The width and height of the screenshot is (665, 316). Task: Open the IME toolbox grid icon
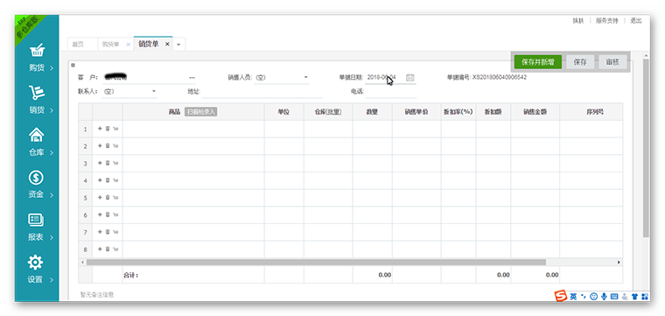pos(645,297)
